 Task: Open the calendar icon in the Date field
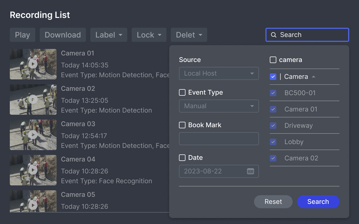(x=251, y=171)
